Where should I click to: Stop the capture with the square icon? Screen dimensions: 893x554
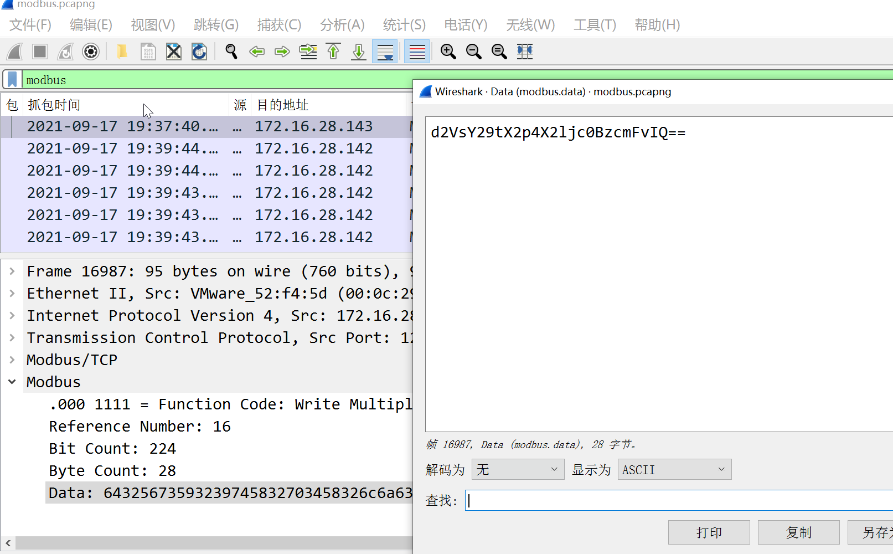coord(40,52)
